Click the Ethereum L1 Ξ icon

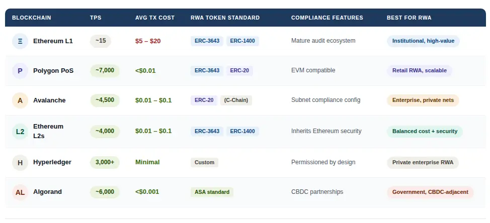20,41
